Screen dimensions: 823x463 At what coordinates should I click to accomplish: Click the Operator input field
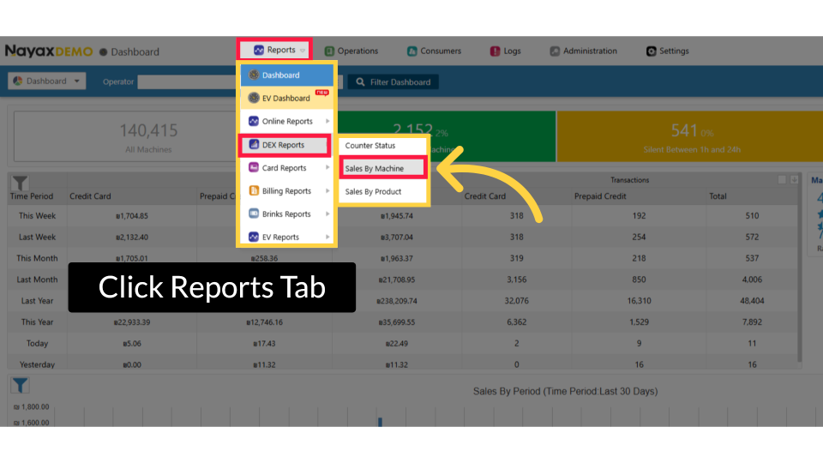point(187,82)
